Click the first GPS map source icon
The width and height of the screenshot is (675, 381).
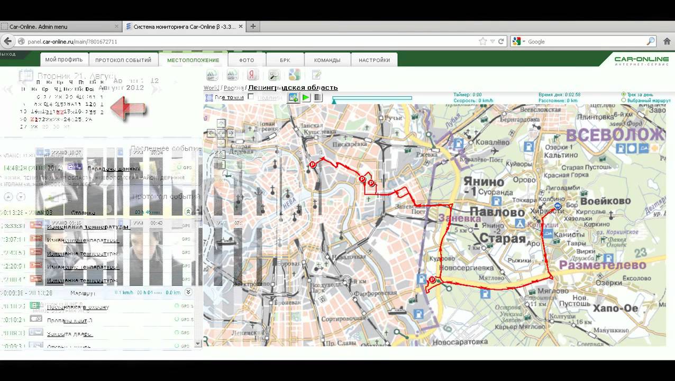(212, 75)
